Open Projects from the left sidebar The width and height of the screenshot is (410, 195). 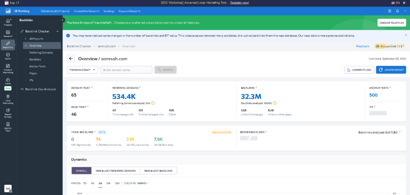(x=8, y=22)
